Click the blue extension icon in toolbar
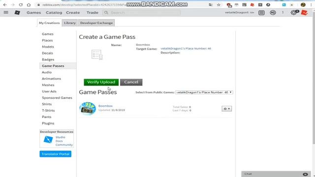This screenshot has height=177, width=315. tap(284, 5)
